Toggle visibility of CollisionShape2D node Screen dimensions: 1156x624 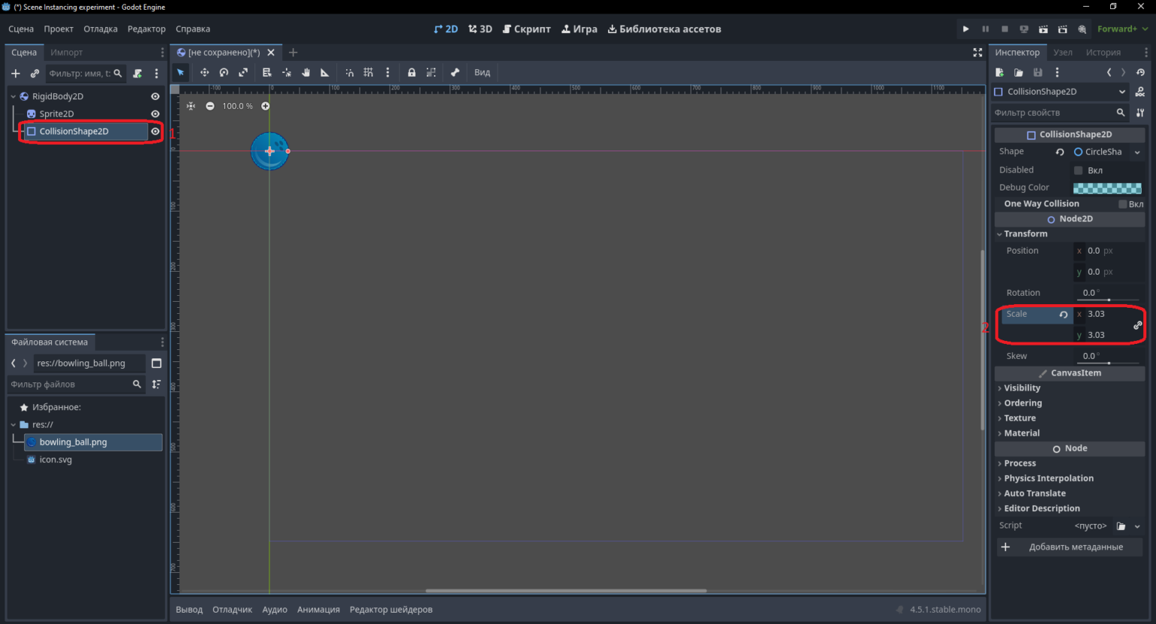(155, 131)
